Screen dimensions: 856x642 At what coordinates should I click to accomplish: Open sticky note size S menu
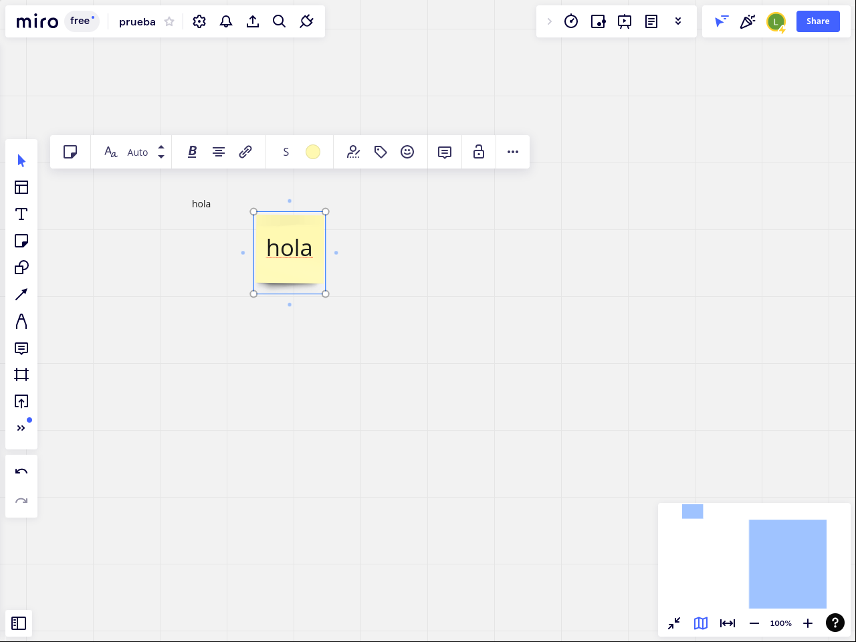[286, 152]
